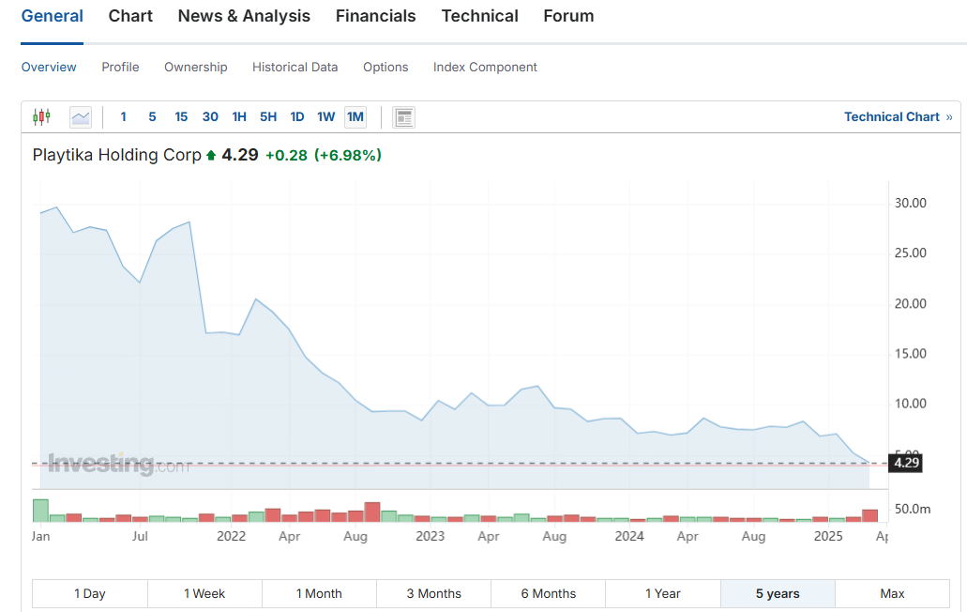Show the 6 Months time range
This screenshot has height=612, width=967.
549,593
